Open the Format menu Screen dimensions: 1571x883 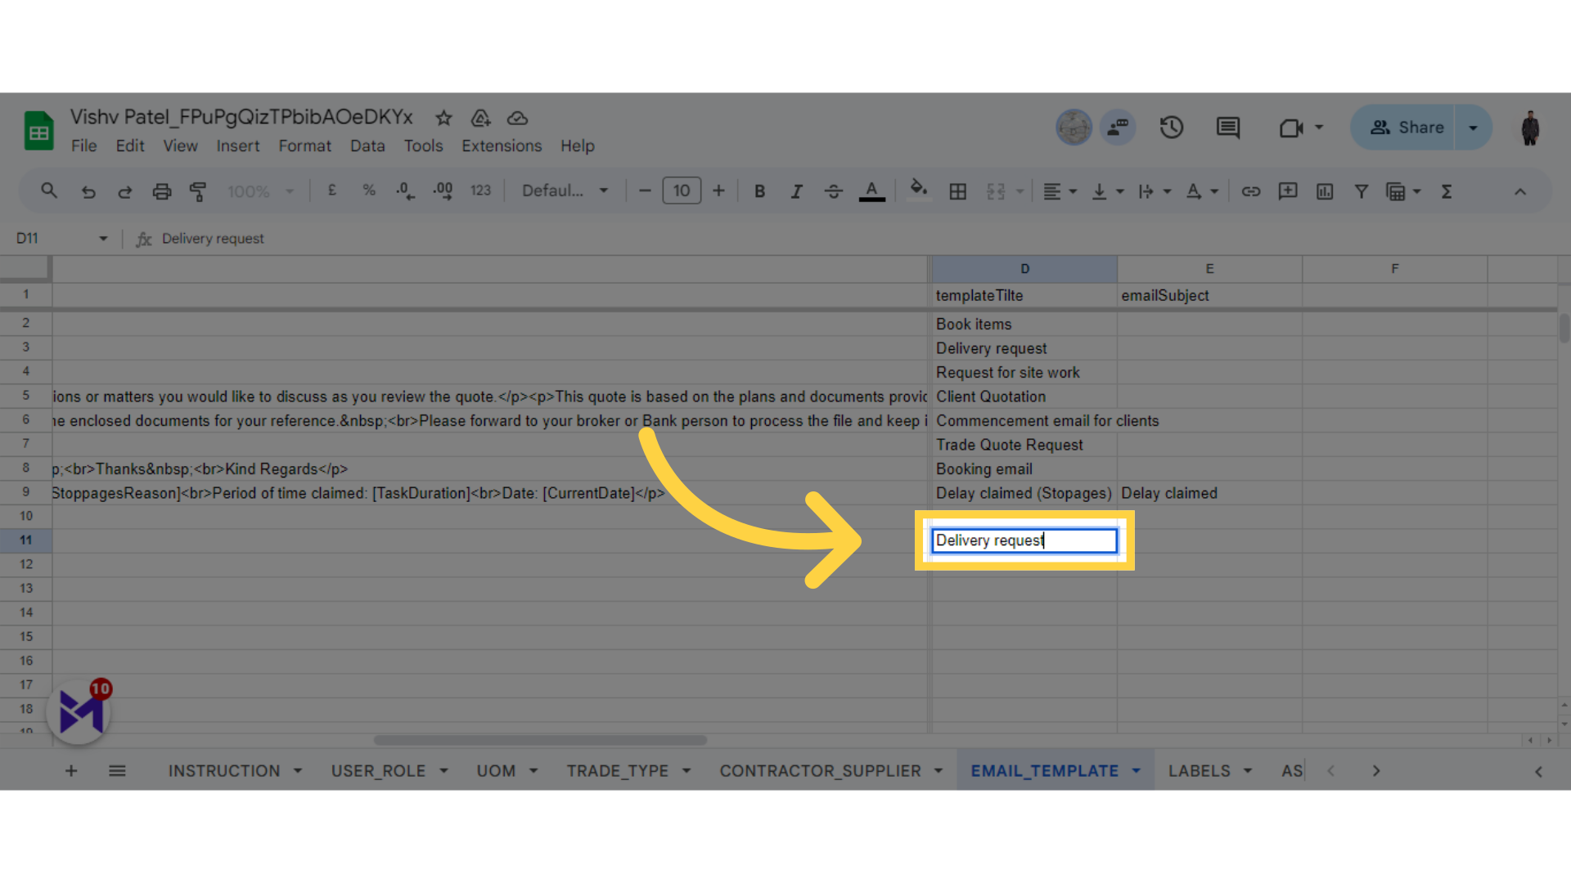[304, 146]
